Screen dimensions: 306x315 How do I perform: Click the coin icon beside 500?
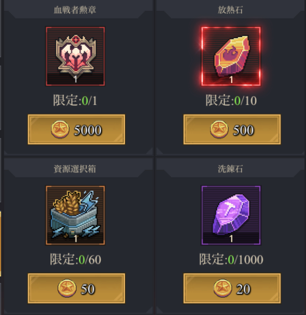(x=219, y=129)
